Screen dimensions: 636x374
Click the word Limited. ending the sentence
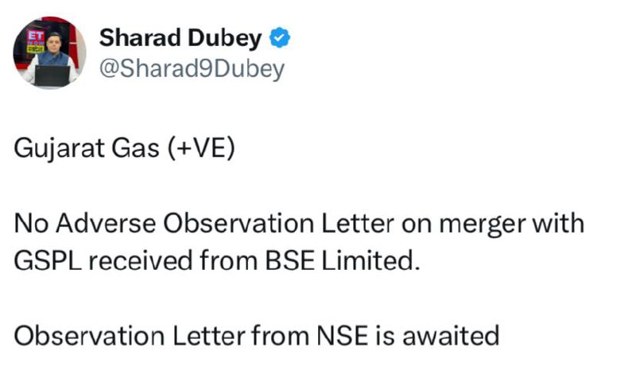(370, 260)
